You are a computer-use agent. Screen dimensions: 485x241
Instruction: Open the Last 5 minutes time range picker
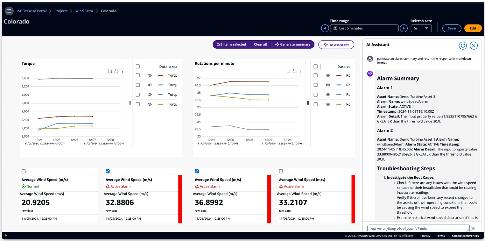point(364,28)
